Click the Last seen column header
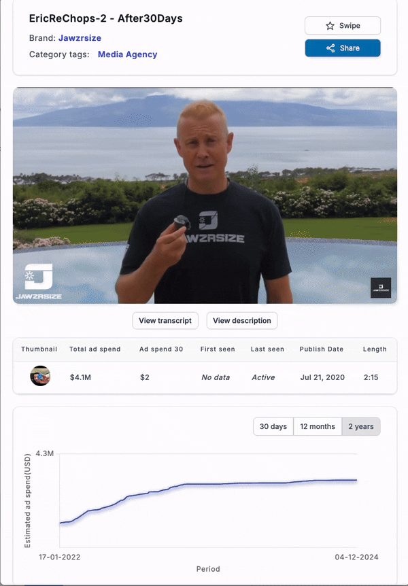This screenshot has width=408, height=586. 267,349
